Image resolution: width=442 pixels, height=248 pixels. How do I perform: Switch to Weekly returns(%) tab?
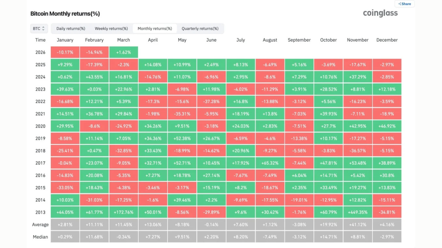111,29
